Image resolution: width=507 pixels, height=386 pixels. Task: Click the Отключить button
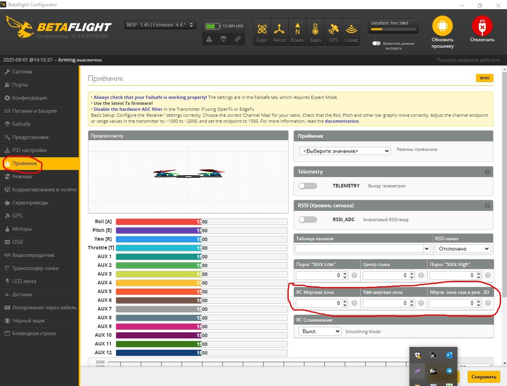click(x=482, y=30)
